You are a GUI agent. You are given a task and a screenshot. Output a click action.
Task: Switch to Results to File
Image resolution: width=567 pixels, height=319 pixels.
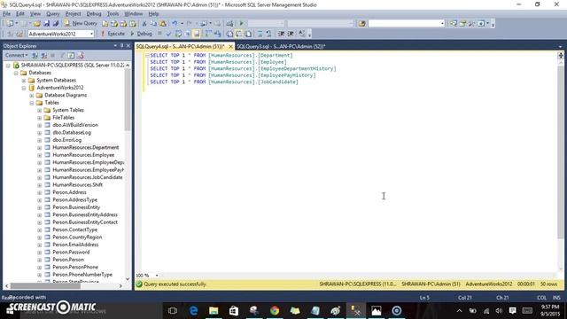[248, 34]
